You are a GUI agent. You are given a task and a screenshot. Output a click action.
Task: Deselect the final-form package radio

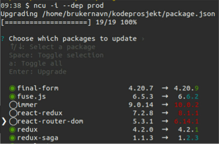[12, 88]
